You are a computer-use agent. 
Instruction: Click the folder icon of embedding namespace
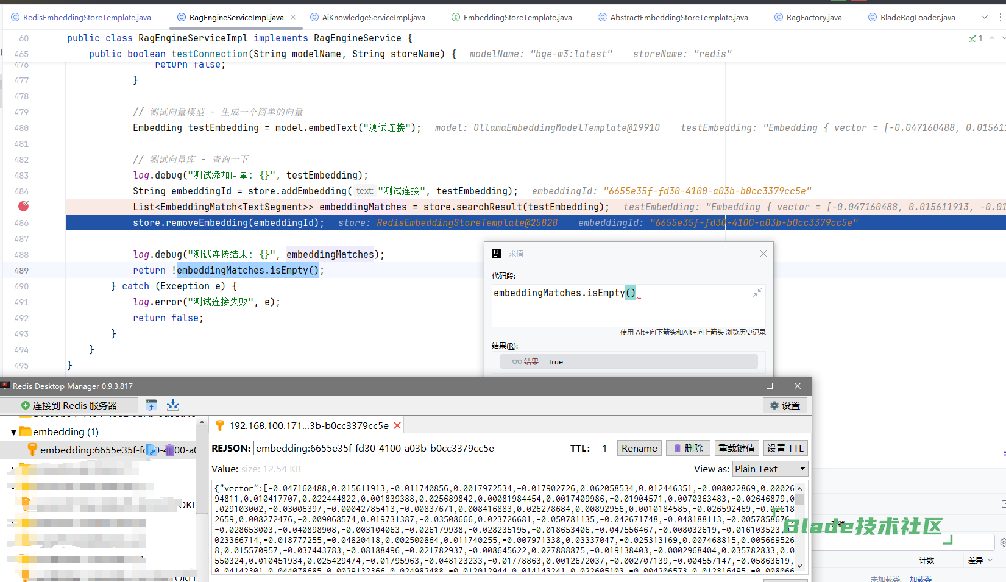(x=25, y=431)
